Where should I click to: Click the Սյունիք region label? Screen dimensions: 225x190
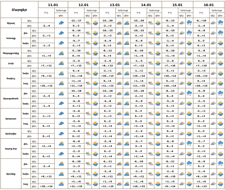pyautogui.click(x=11, y=174)
